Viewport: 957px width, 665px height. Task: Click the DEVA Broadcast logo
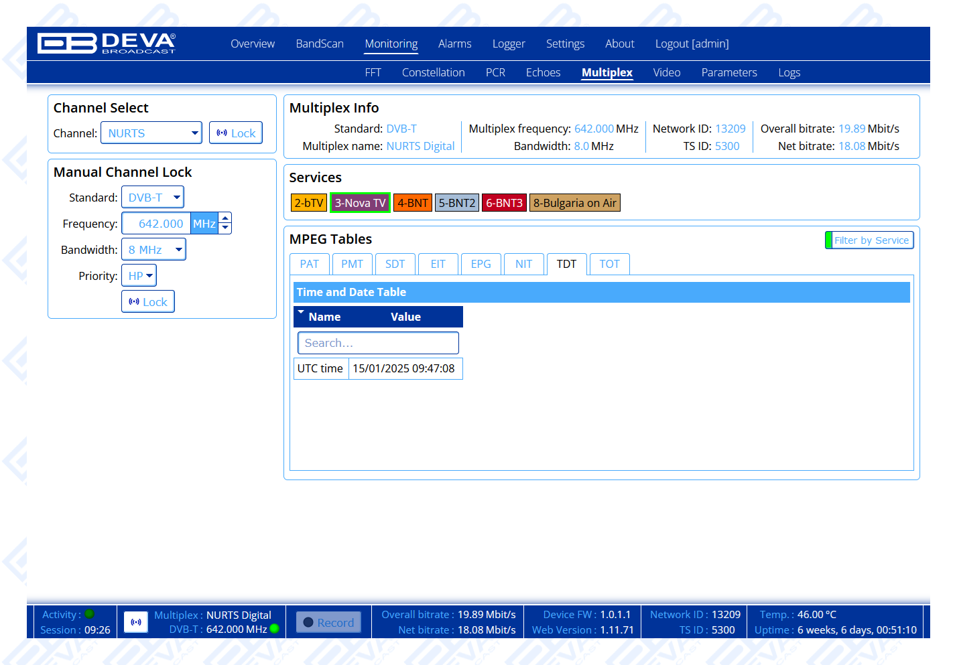107,44
